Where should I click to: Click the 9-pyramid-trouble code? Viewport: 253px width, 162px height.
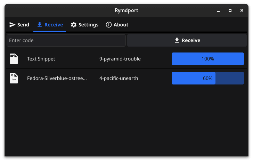pos(120,59)
